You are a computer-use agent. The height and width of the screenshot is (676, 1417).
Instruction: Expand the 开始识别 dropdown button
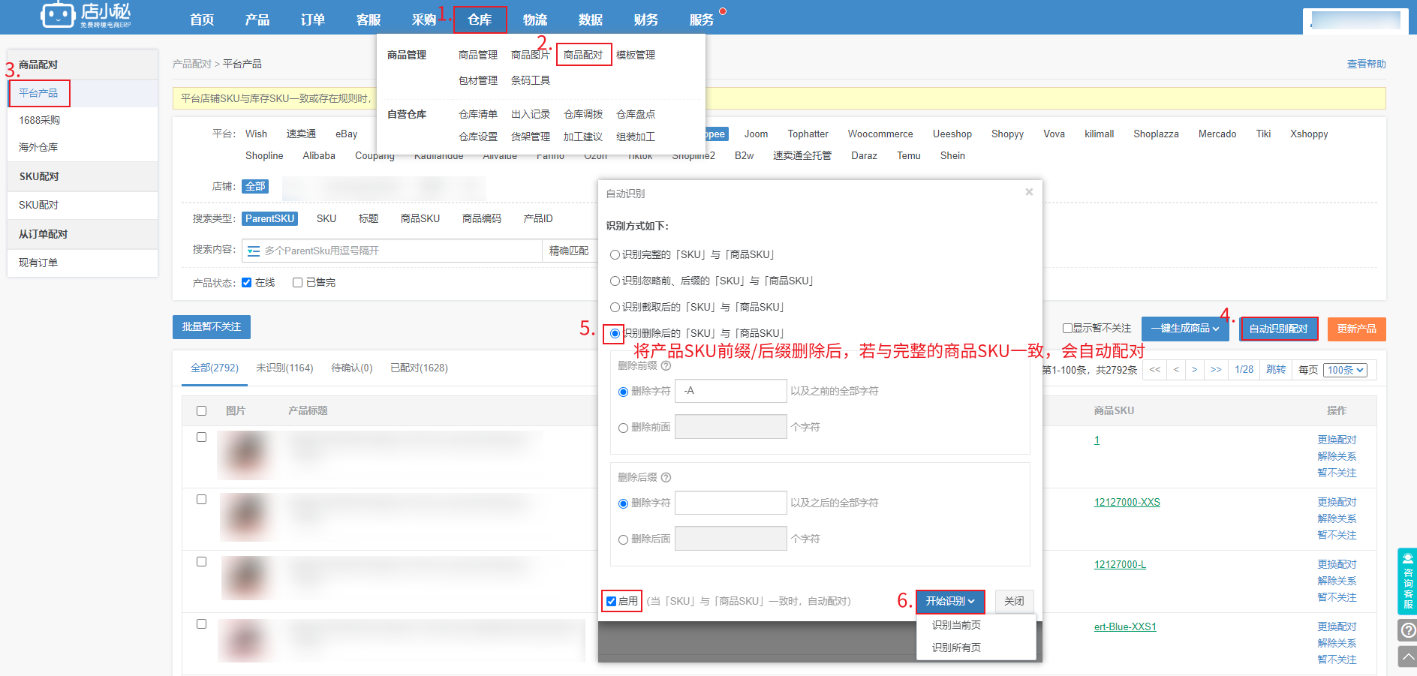coord(949,602)
